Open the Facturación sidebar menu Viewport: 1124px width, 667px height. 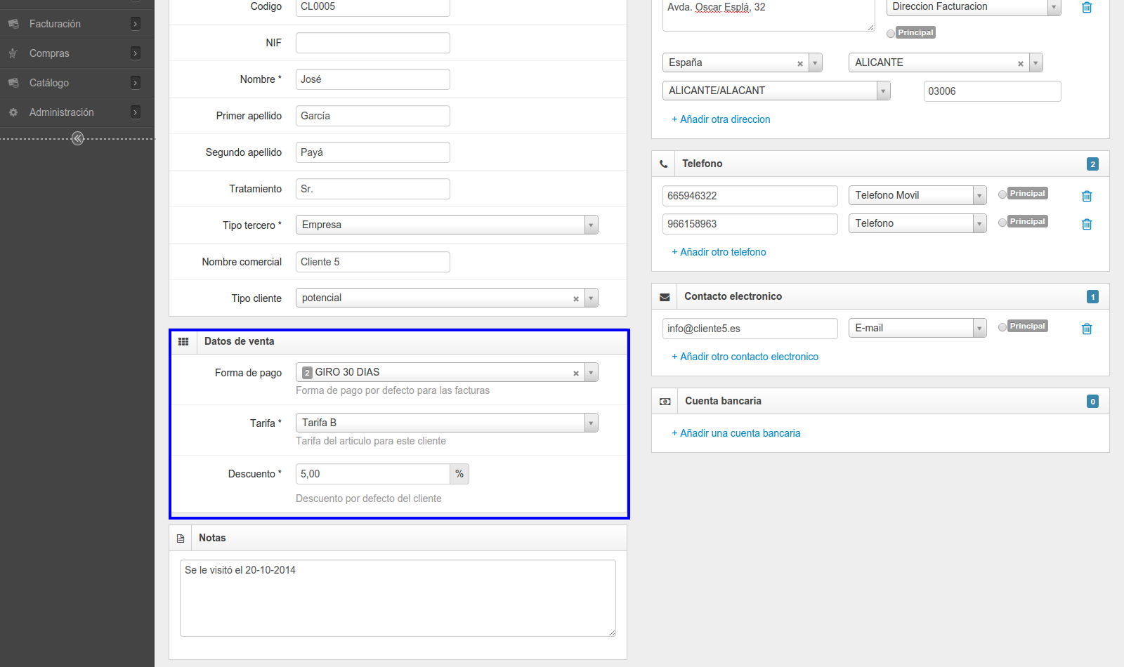click(x=77, y=24)
